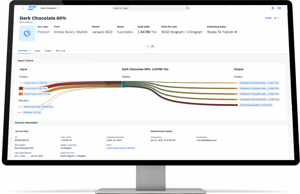Open Dark Chocolate 60% 0.47752 Ton output
The image size is (300, 194).
point(256,105)
